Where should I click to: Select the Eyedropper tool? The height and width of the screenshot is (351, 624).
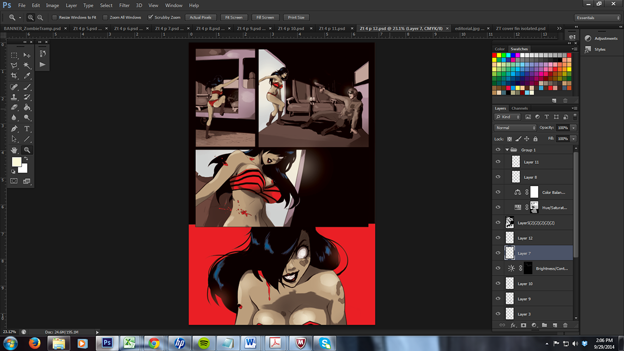[x=27, y=76]
